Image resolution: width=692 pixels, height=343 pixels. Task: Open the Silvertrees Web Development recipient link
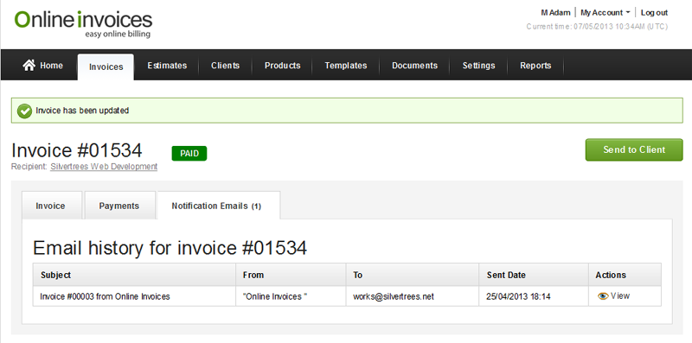click(x=104, y=167)
